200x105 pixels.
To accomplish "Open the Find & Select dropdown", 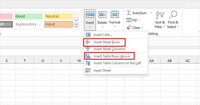I will point(178,27).
